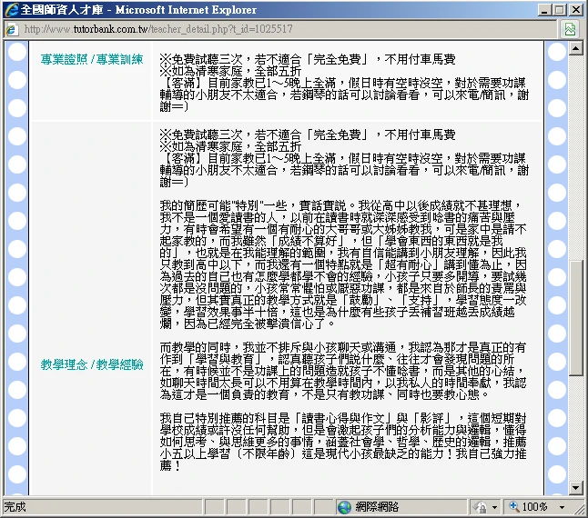Click the magnifier zoom icon showing 100%

(514, 507)
